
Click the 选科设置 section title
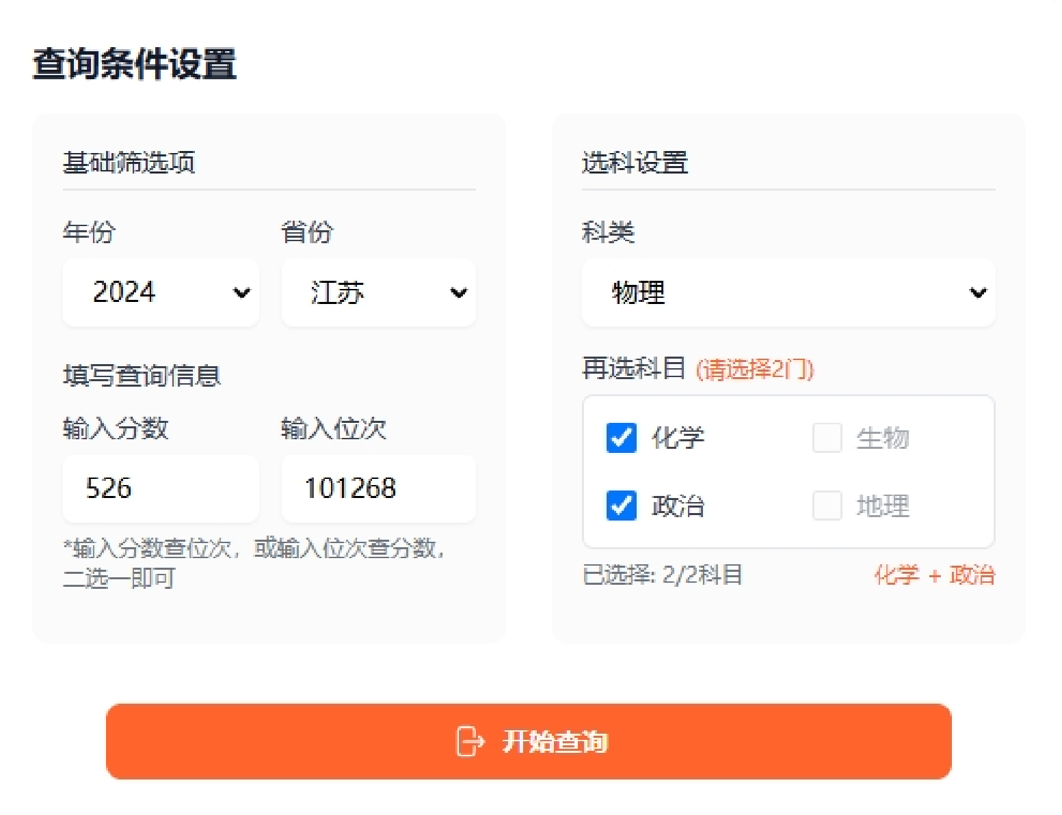tap(635, 163)
